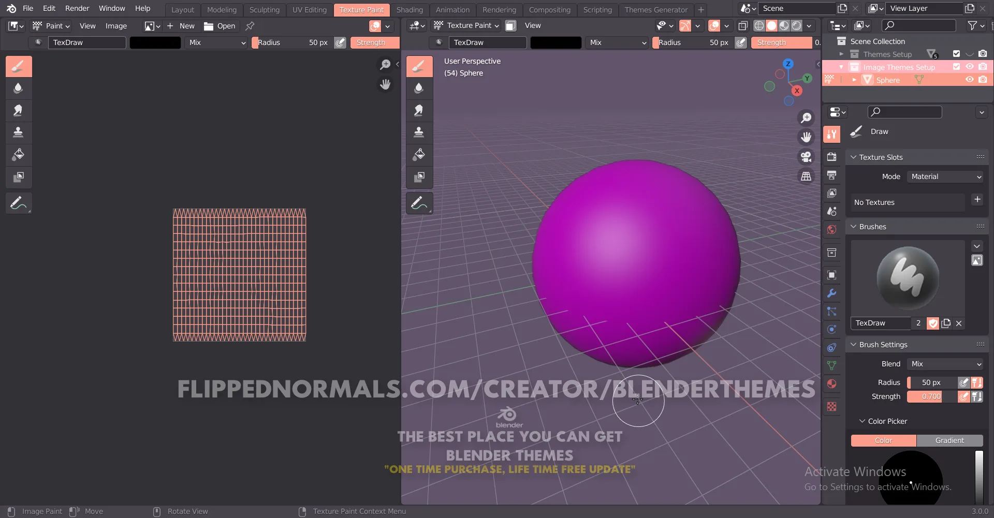The width and height of the screenshot is (994, 518).
Task: Switch to the Render properties tab
Action: click(832, 156)
